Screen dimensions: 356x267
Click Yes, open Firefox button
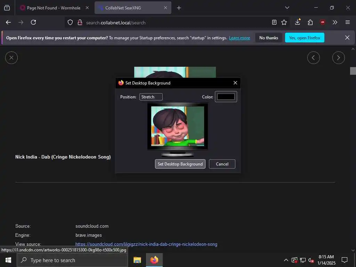pyautogui.click(x=305, y=38)
